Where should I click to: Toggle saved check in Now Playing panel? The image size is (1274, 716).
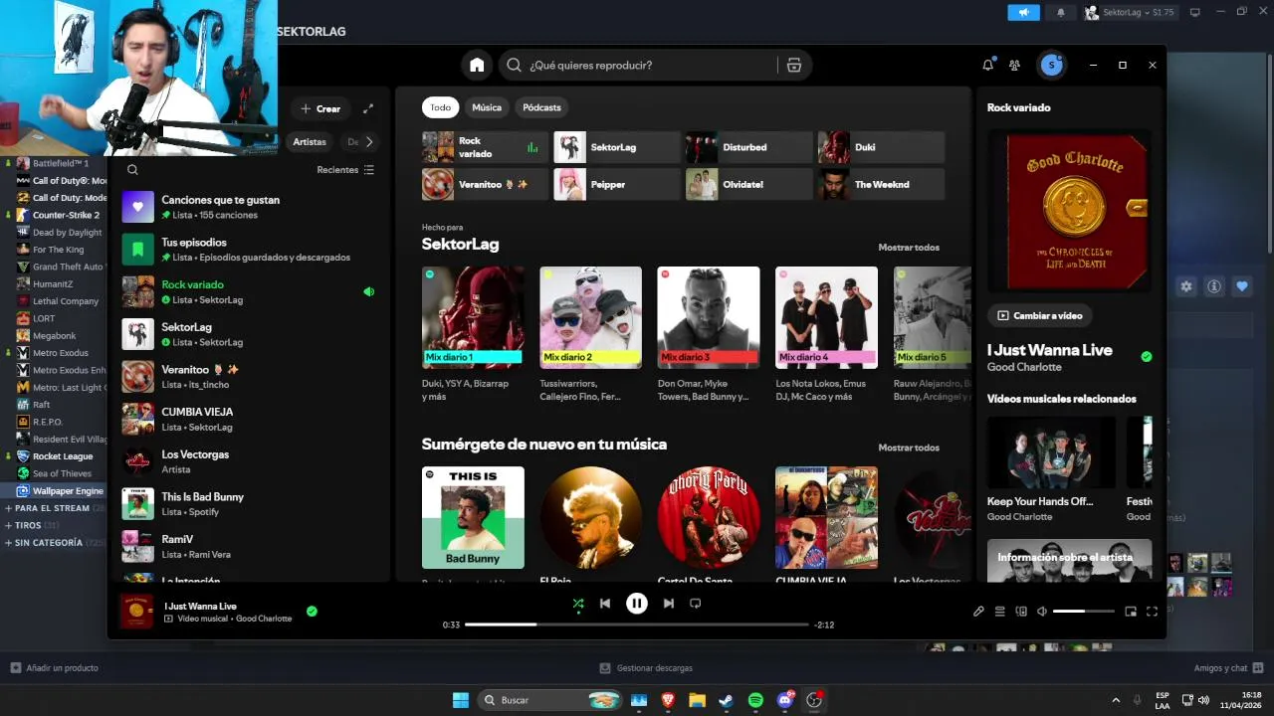point(1147,356)
